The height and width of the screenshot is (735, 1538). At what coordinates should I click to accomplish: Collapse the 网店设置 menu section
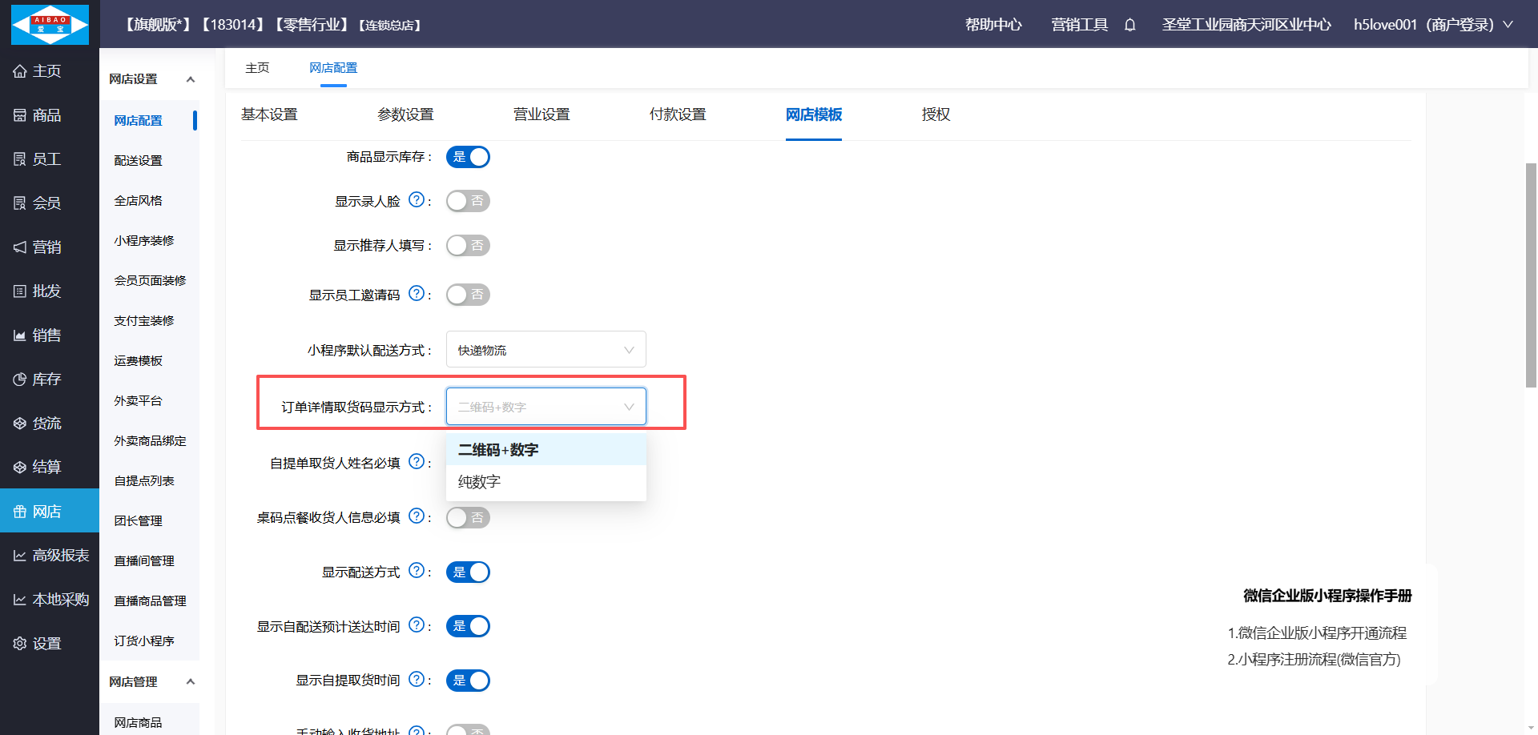point(190,79)
